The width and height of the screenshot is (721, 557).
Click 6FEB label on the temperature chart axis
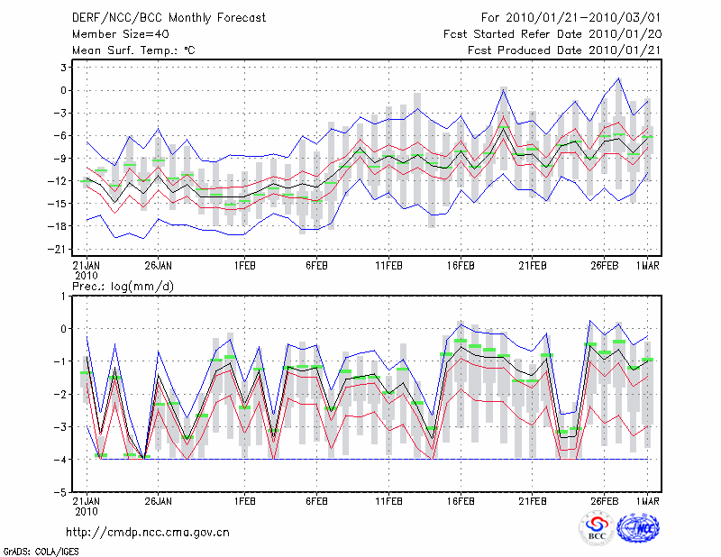pyautogui.click(x=316, y=266)
